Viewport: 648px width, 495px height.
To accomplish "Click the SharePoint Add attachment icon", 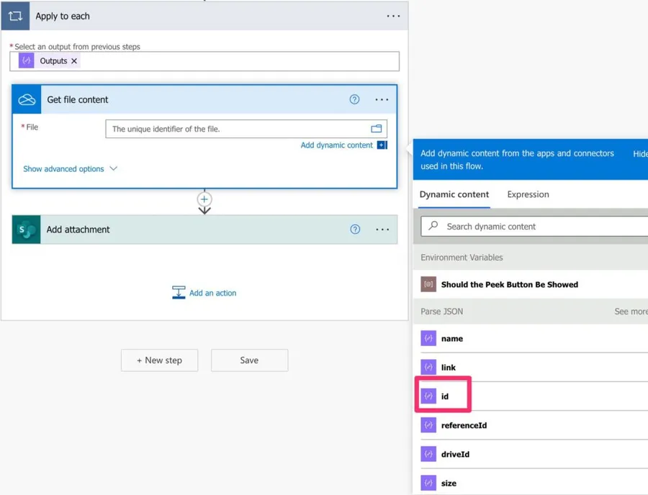I will pyautogui.click(x=27, y=230).
